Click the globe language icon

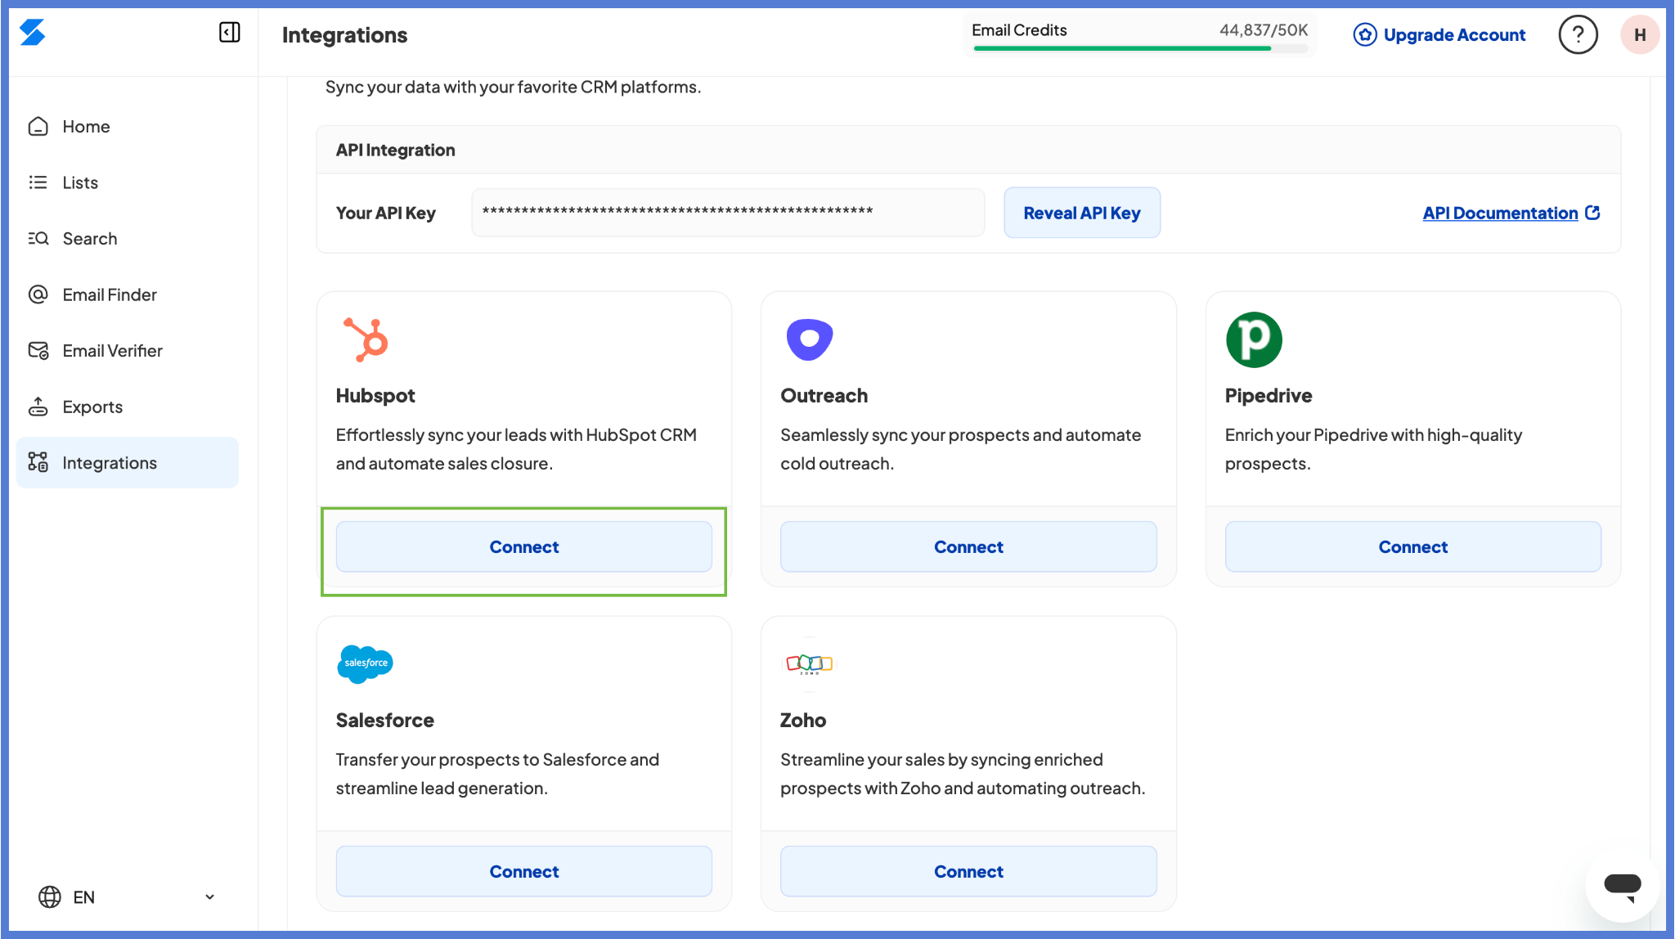pyautogui.click(x=50, y=896)
